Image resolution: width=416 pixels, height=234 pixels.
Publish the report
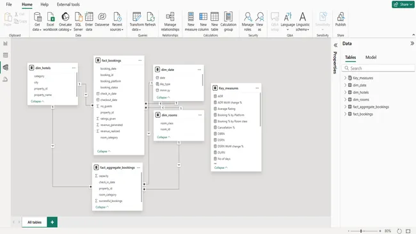coord(340,19)
